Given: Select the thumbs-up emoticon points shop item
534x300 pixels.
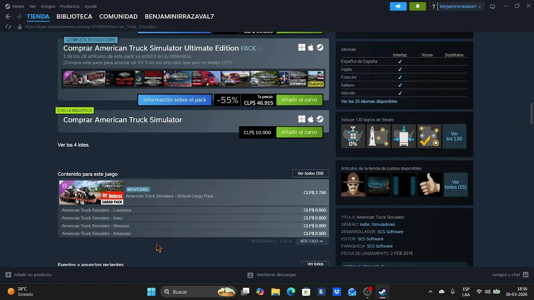Looking at the screenshot, I should click(x=430, y=185).
